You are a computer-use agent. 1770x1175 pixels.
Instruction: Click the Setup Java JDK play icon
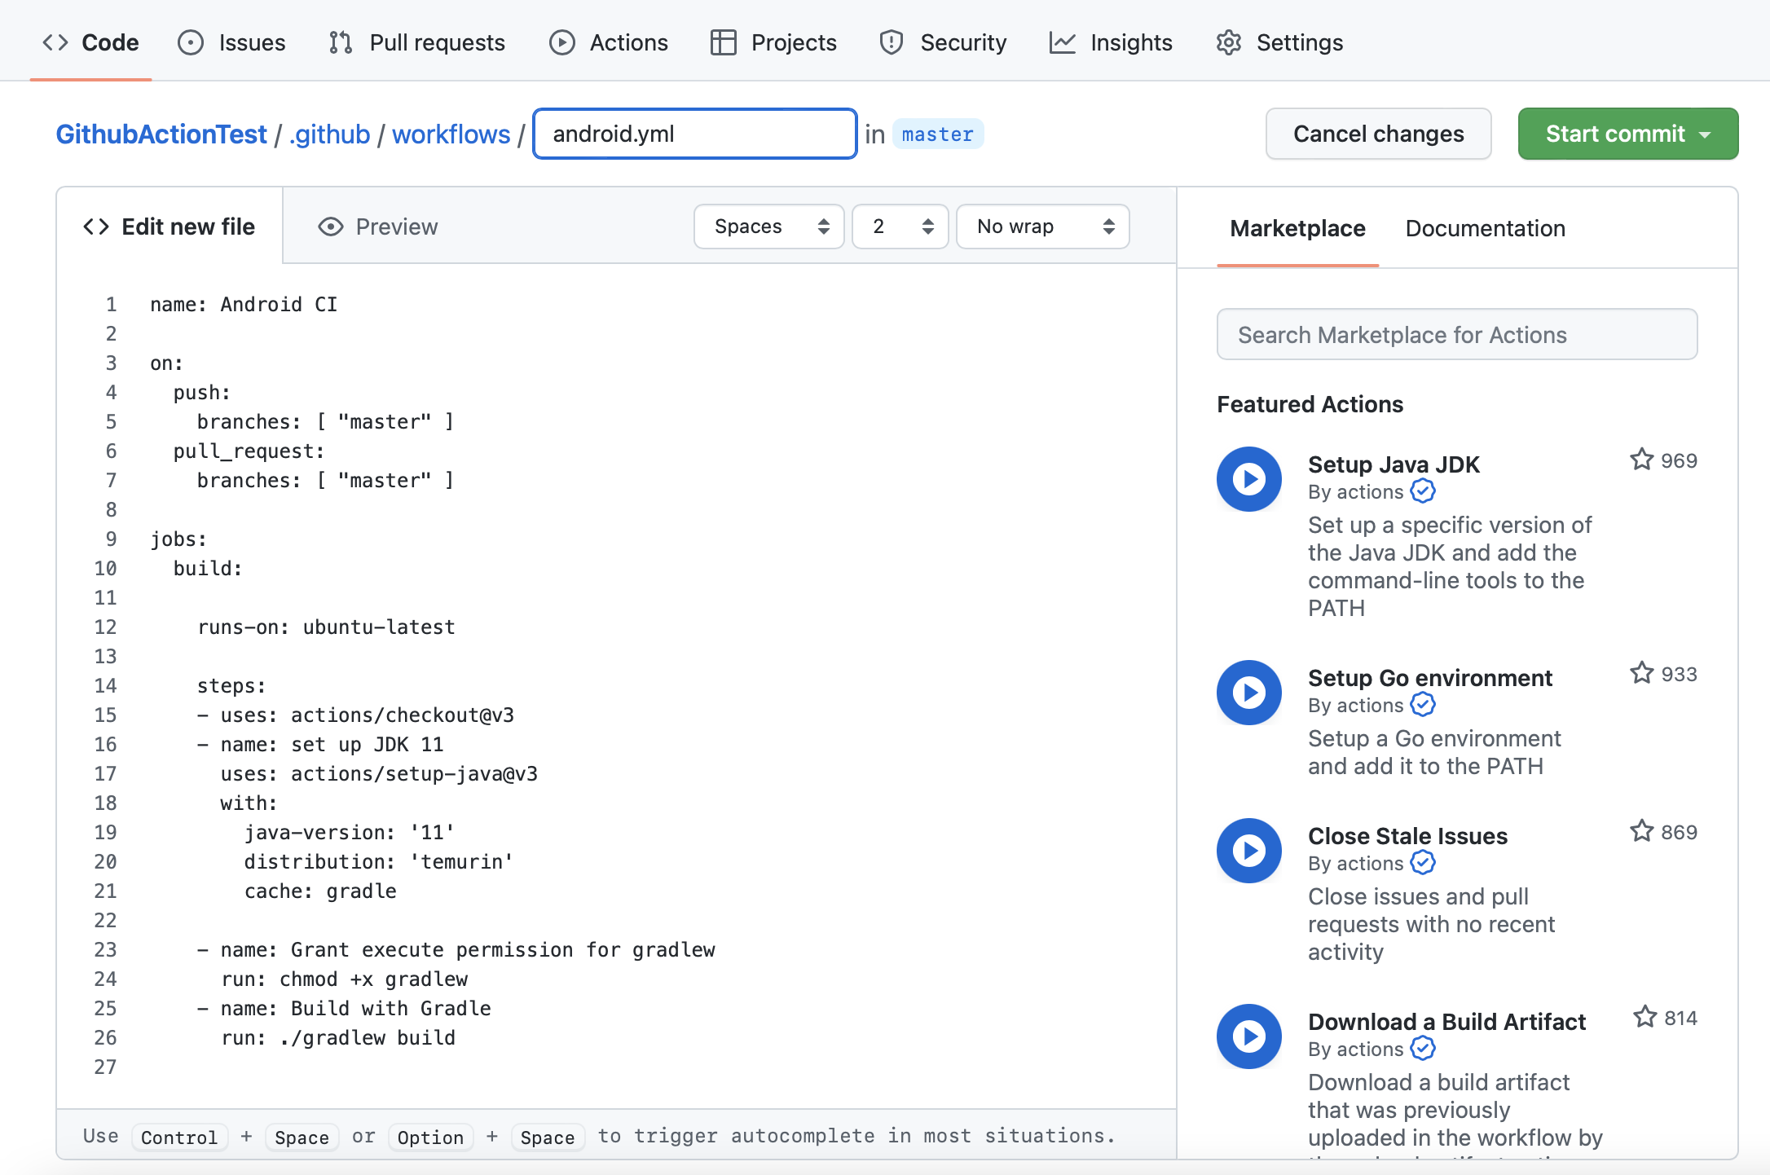pyautogui.click(x=1248, y=479)
